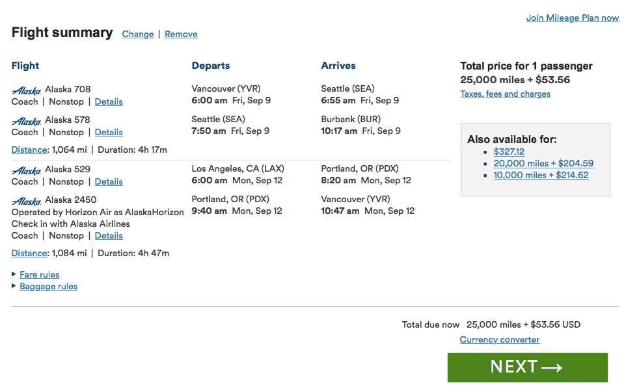
Task: Click the Change flight summary link
Action: point(138,34)
